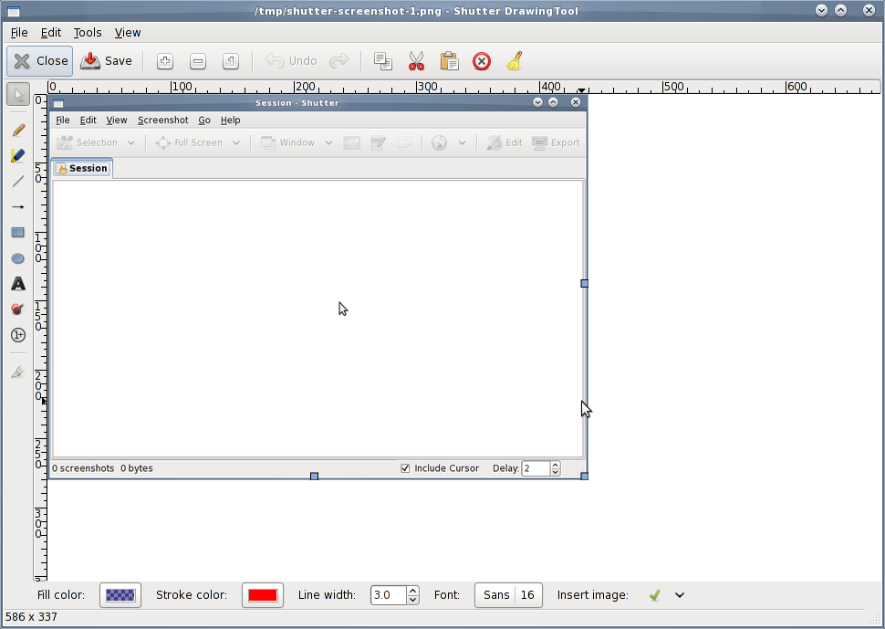Select the Pencil drawing tool
Viewport: 885px width, 629px height.
pos(16,130)
